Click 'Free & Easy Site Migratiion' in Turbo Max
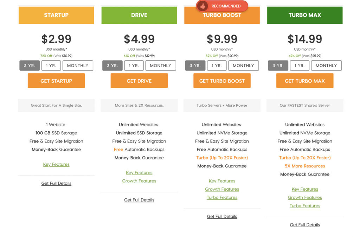The image size is (360, 237). tap(305, 141)
